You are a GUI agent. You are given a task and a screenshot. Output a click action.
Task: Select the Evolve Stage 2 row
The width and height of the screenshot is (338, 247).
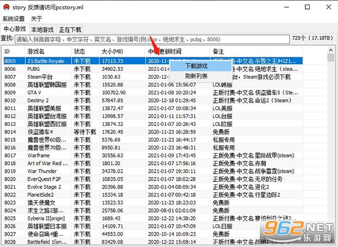tap(153, 187)
